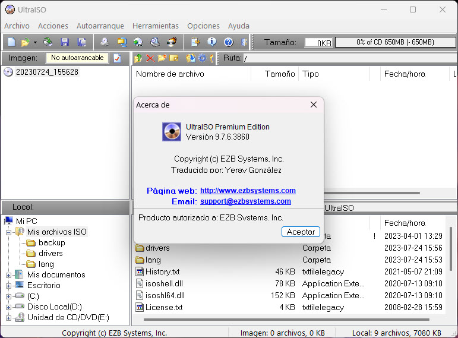Sort by Nombre de archivo column header
The height and width of the screenshot is (338, 458).
coord(191,74)
